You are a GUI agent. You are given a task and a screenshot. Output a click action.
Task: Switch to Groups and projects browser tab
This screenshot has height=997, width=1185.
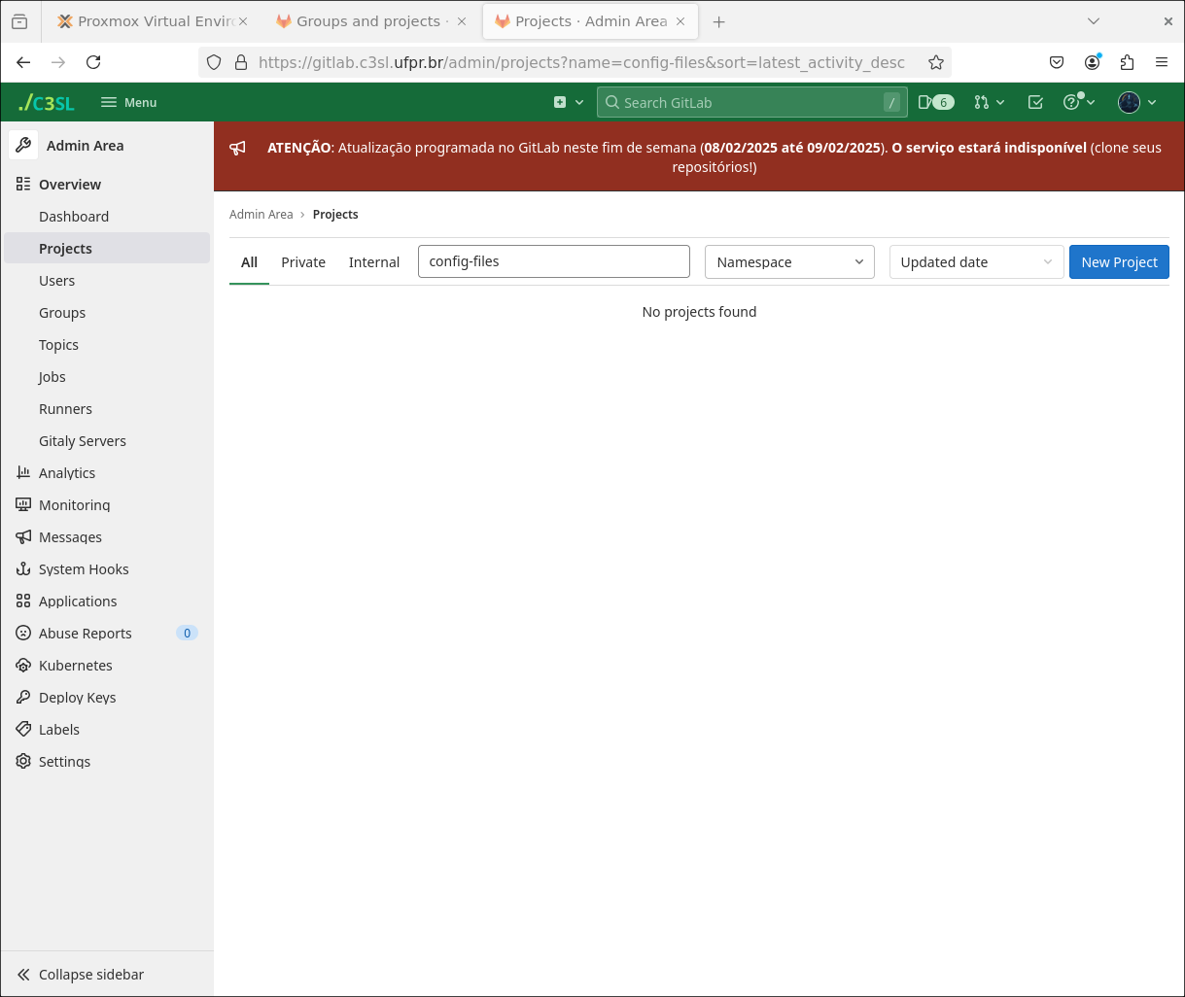click(366, 21)
